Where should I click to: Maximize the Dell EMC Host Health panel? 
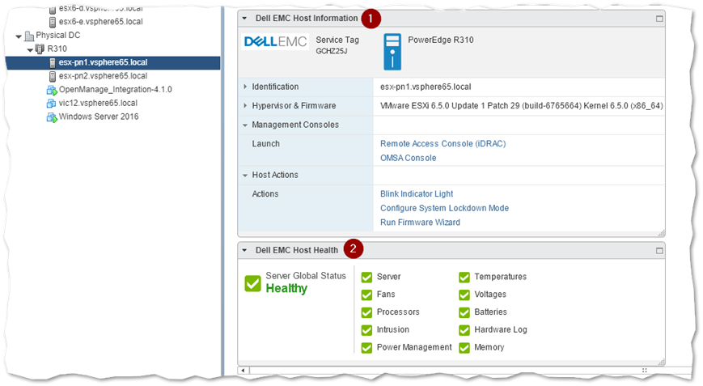(x=659, y=251)
